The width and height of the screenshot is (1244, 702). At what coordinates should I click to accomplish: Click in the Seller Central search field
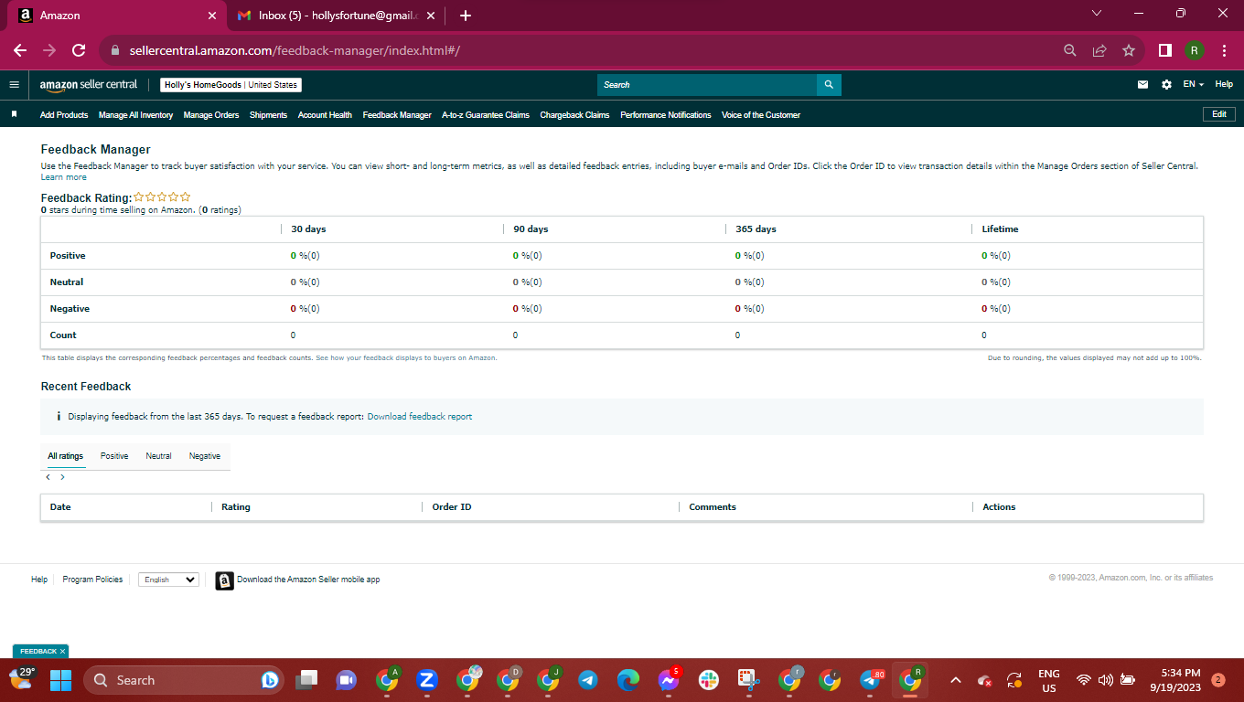[x=707, y=84]
